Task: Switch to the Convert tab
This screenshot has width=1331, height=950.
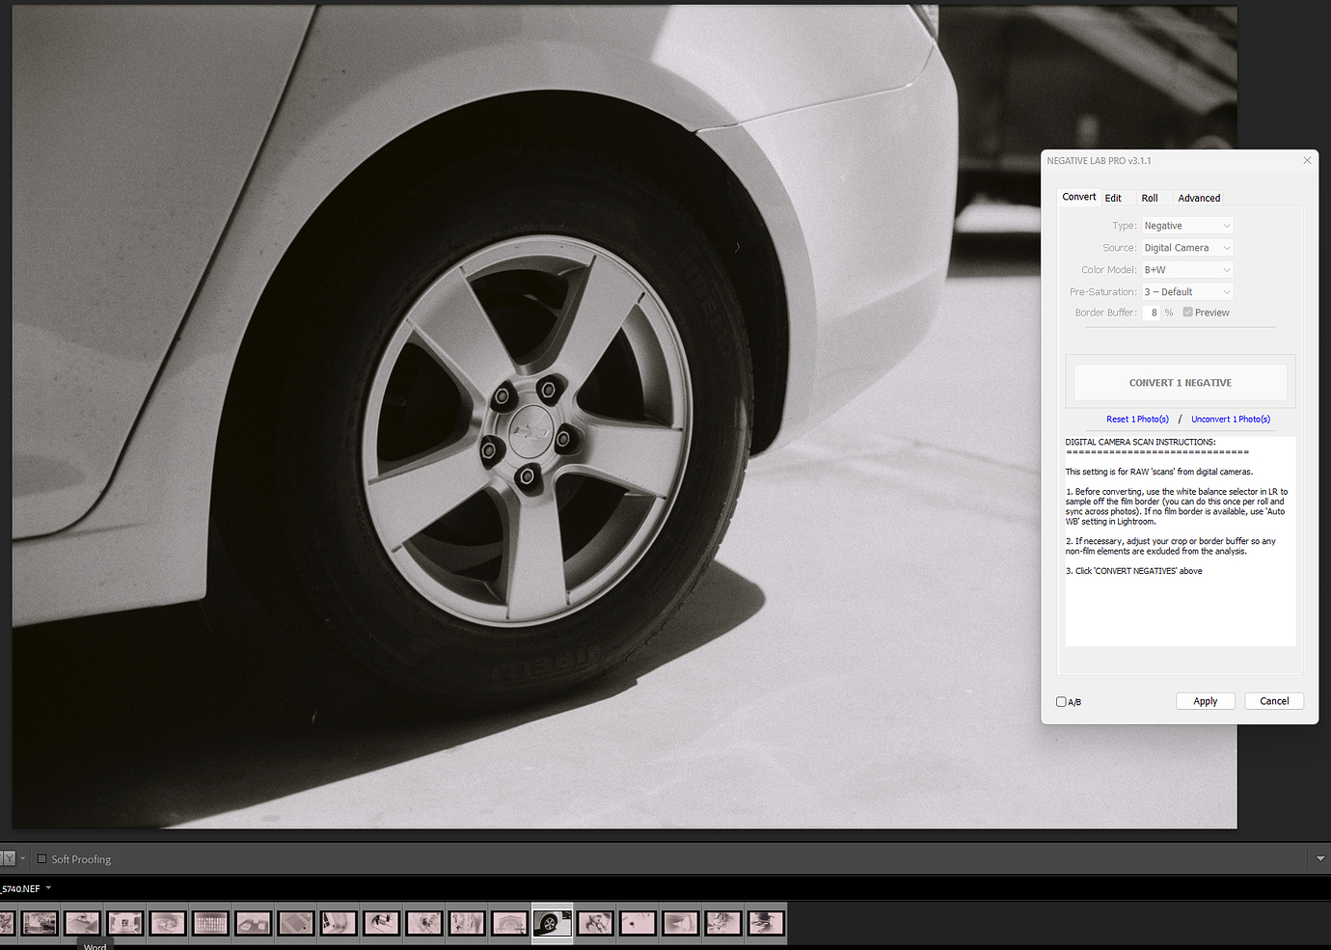Action: [x=1078, y=197]
